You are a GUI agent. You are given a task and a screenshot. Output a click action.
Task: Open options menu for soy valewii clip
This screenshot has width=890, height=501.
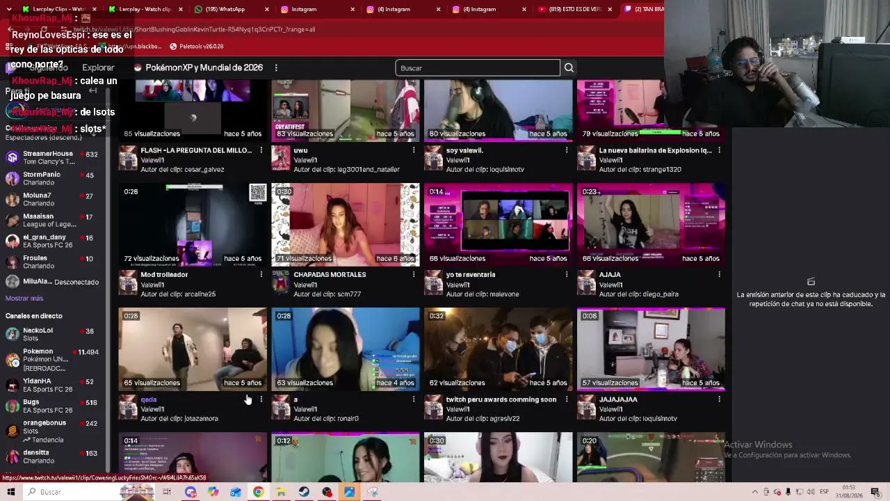[567, 150]
